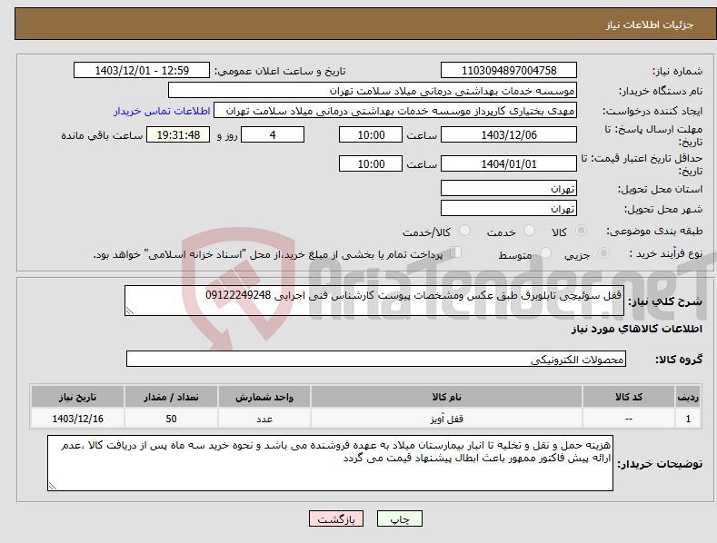Image resolution: width=717 pixels, height=543 pixels.
Task: Click the remaining time field 19:31:48
Action: click(178, 134)
